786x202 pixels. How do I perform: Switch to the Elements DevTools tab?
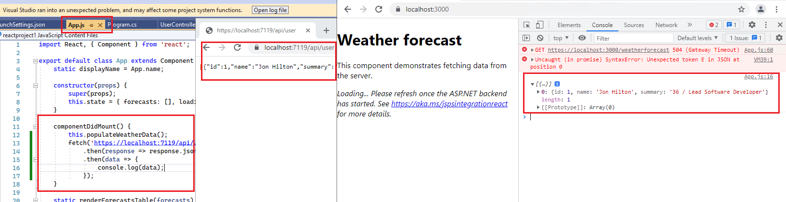coord(569,25)
